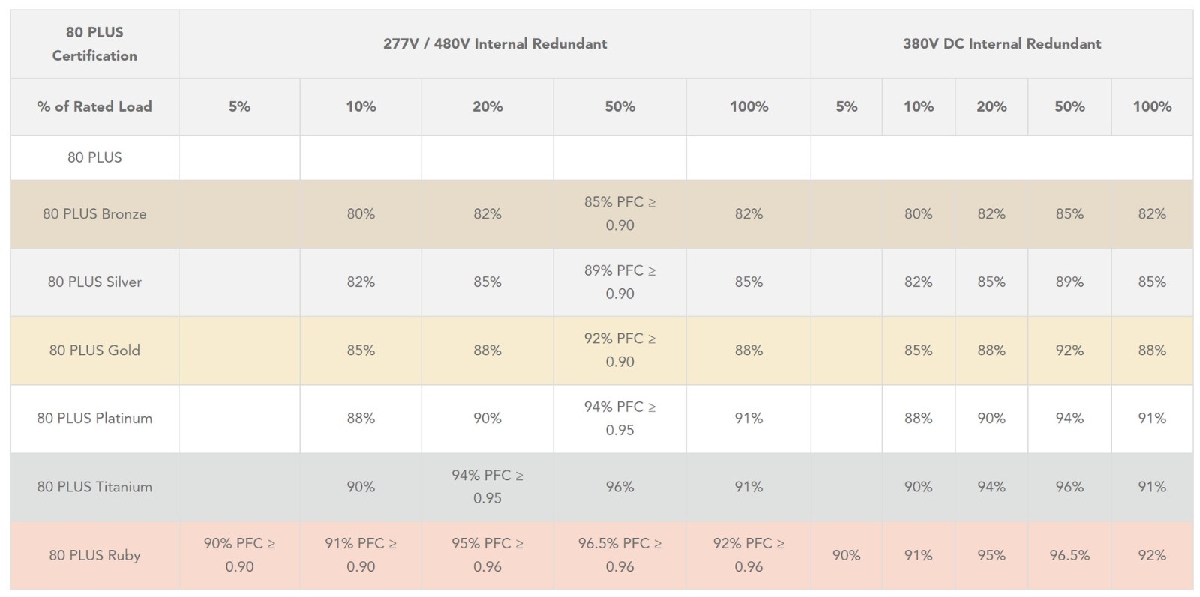Click the % of Rated Load label

(x=94, y=106)
